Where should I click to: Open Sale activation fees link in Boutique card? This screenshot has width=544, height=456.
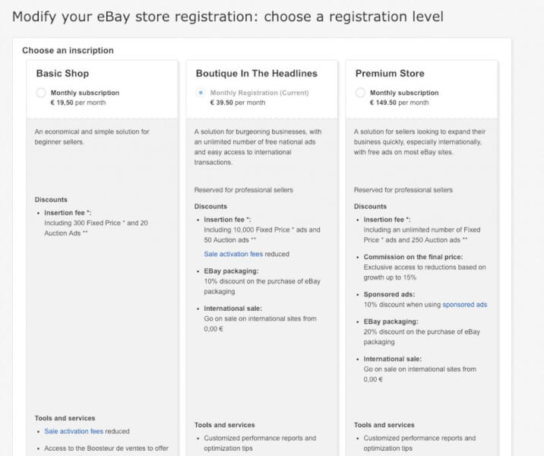tap(233, 254)
